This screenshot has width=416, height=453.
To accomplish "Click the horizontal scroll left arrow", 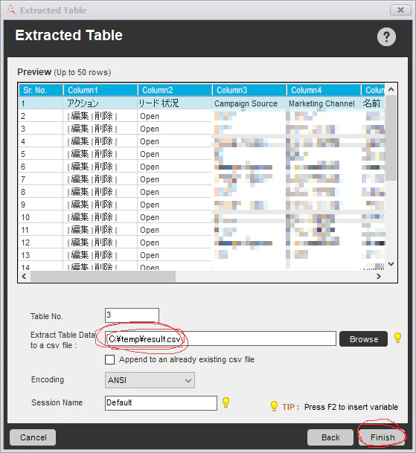I will [25, 277].
